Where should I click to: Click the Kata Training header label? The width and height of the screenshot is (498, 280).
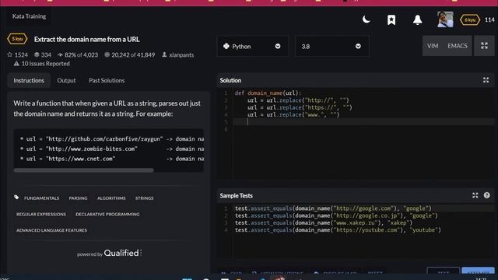29,16
